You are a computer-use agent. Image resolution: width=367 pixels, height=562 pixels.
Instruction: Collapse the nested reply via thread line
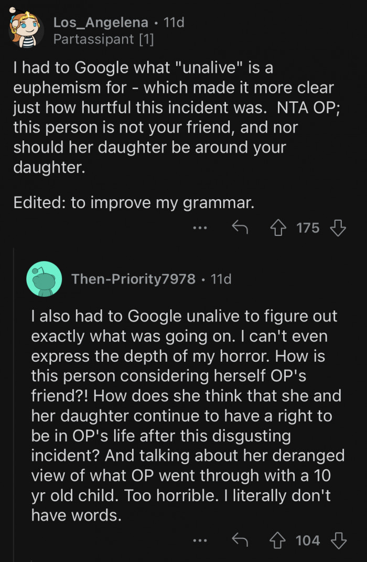[13, 409]
